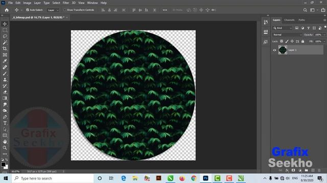Select the Horizontal Type tool
Image resolution: width=327 pixels, height=183 pixels.
(x=5, y=123)
